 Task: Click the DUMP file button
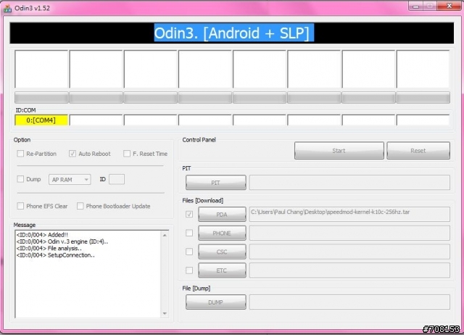pos(216,302)
